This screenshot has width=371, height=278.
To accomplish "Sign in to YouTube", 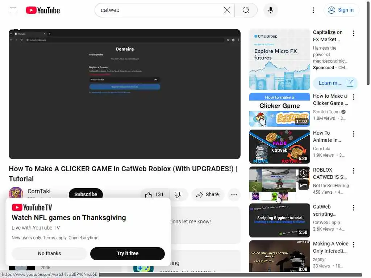I will [341, 10].
